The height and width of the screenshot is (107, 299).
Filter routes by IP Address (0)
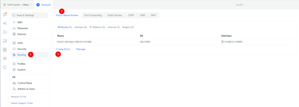tap(97, 27)
